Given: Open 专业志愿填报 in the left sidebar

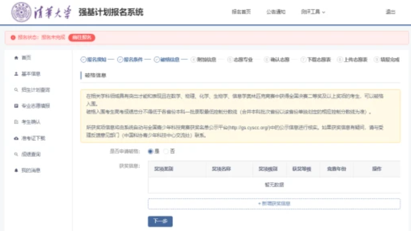Looking at the screenshot, I should coord(36,106).
